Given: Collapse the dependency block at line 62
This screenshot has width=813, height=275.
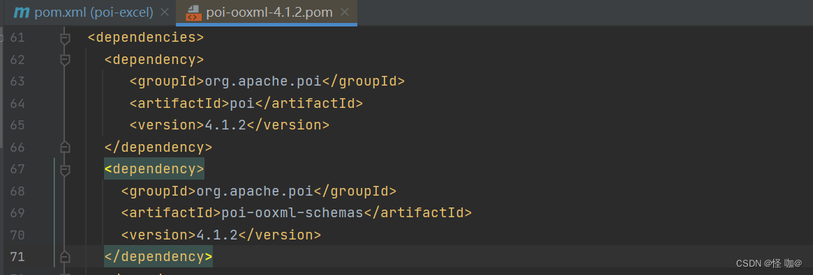Looking at the screenshot, I should 65,60.
